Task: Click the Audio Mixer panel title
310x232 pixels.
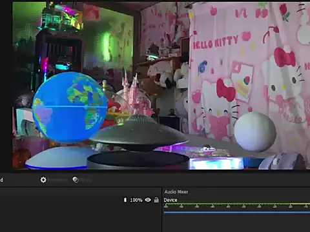Action: 176,192
